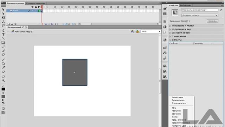
Task: Toggle Onion Skin Outlines button
Action: click(49, 24)
